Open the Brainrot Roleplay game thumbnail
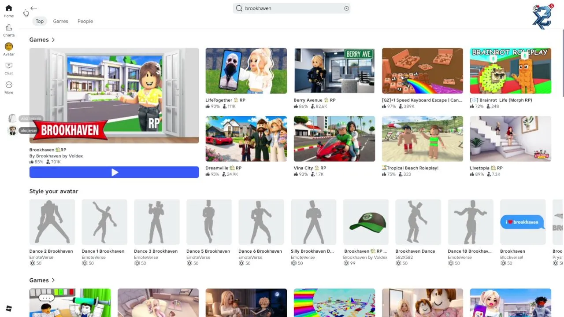The height and width of the screenshot is (317, 564). pyautogui.click(x=511, y=71)
